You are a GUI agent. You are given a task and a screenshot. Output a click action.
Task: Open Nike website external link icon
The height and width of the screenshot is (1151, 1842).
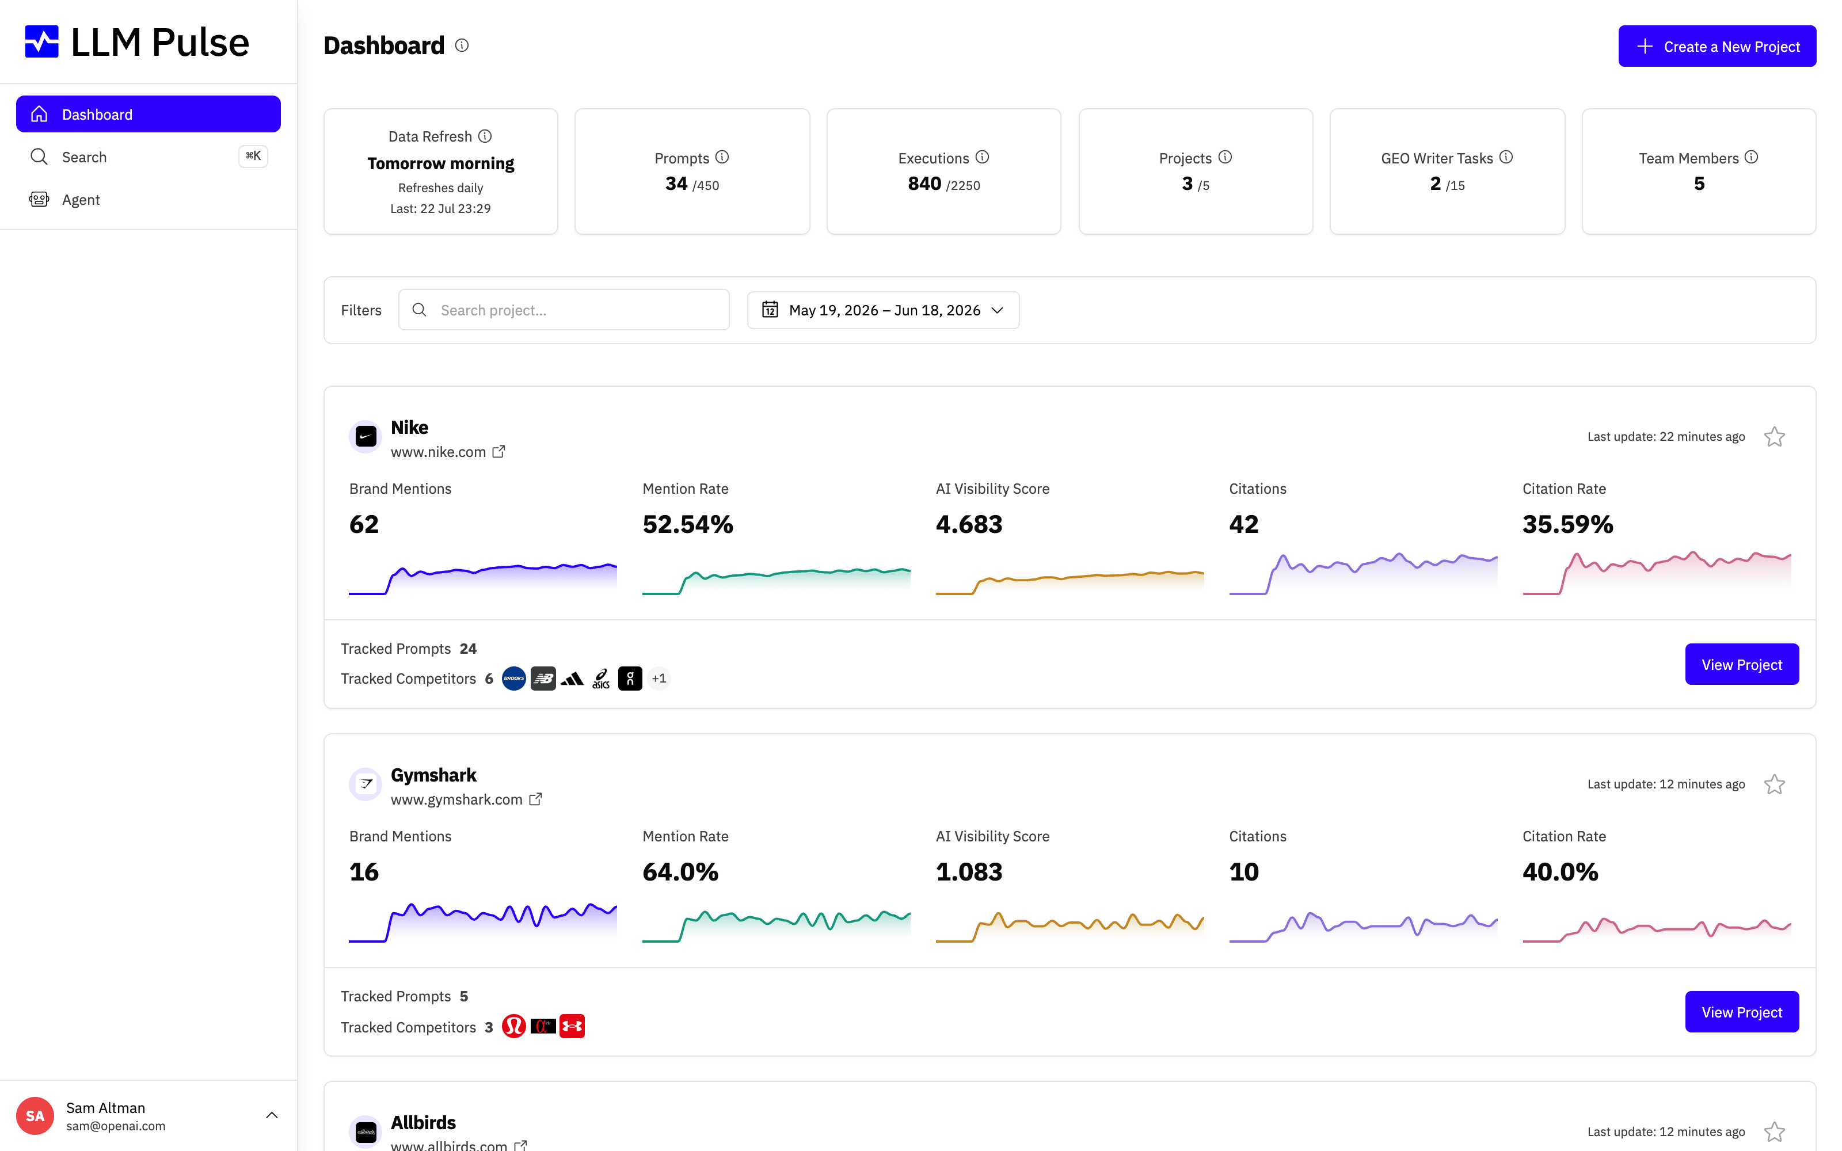498,451
